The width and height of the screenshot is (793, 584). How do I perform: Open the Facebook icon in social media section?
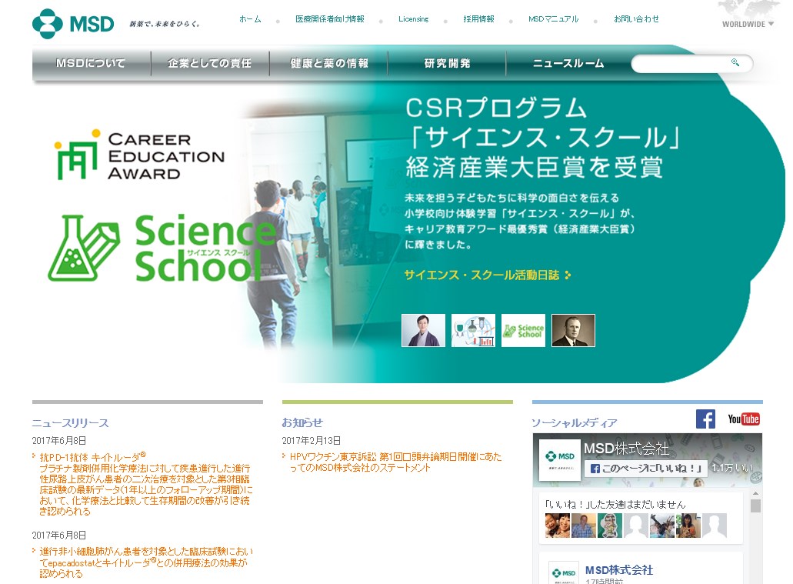(x=705, y=419)
